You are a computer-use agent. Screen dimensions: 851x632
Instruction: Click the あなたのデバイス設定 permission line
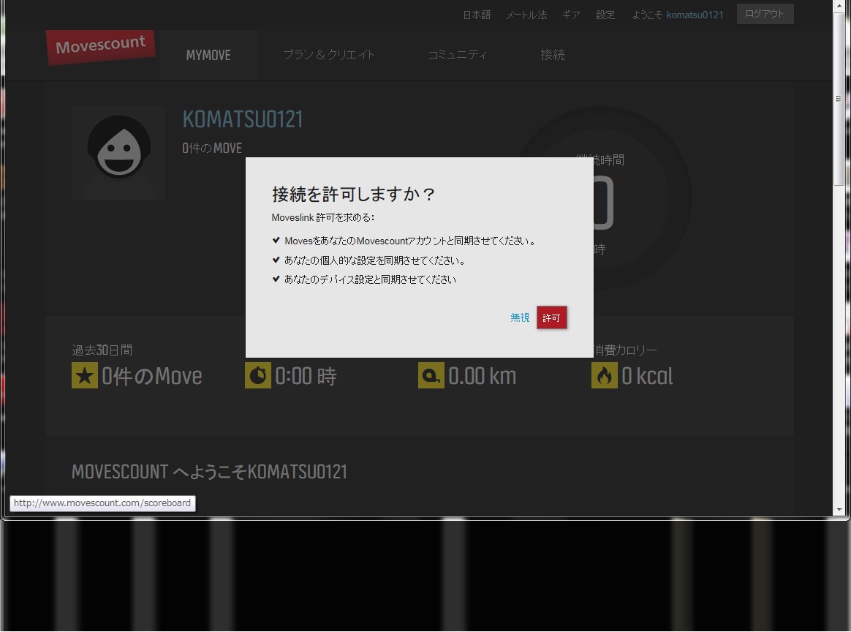click(x=370, y=279)
